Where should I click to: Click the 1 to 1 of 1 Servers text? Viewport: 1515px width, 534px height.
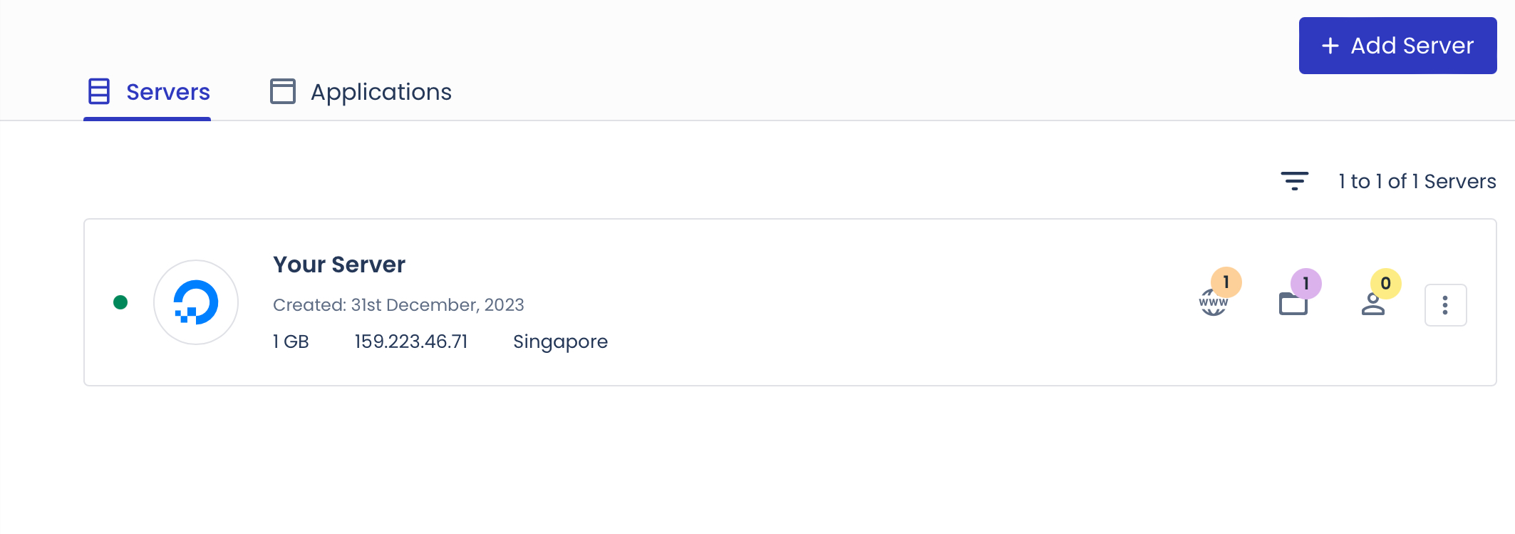(1417, 181)
